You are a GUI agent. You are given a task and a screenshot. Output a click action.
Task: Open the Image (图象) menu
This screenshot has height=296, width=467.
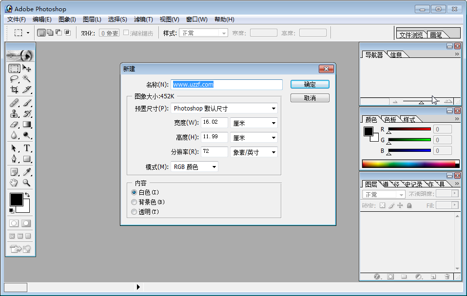click(x=67, y=19)
